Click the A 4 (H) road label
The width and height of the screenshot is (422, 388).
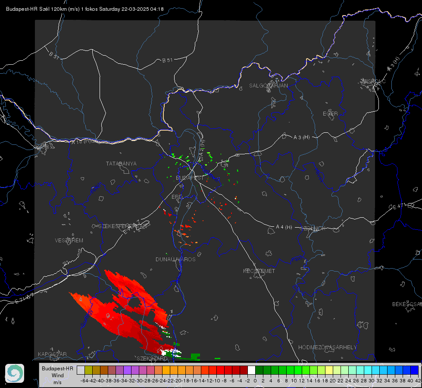(284, 227)
